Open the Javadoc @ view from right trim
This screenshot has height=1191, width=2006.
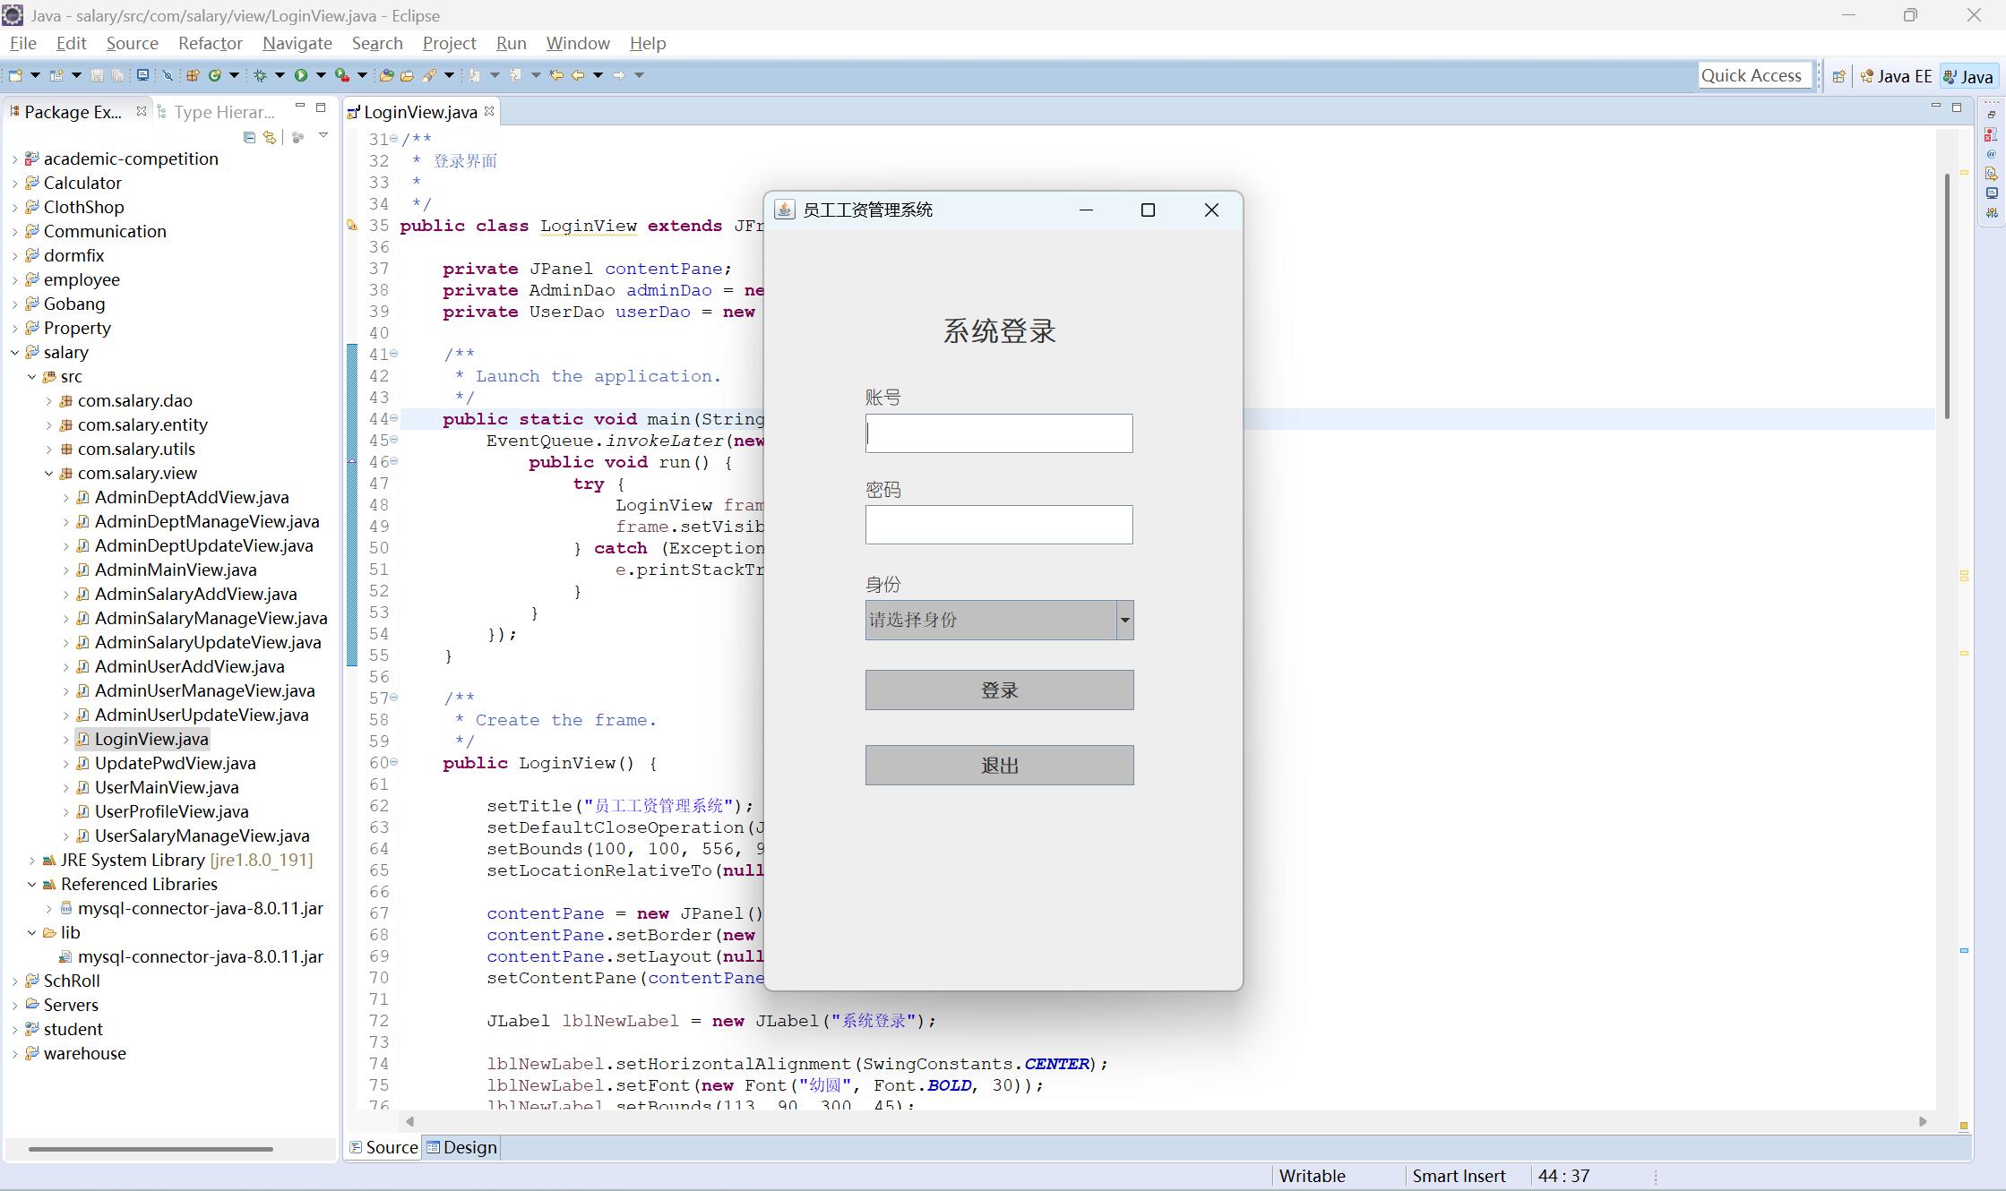(1991, 154)
